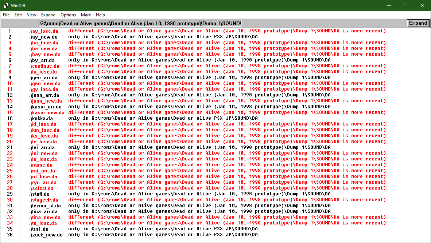Click line number 16 in the margin
This screenshot has width=431, height=243.
tap(9, 118)
